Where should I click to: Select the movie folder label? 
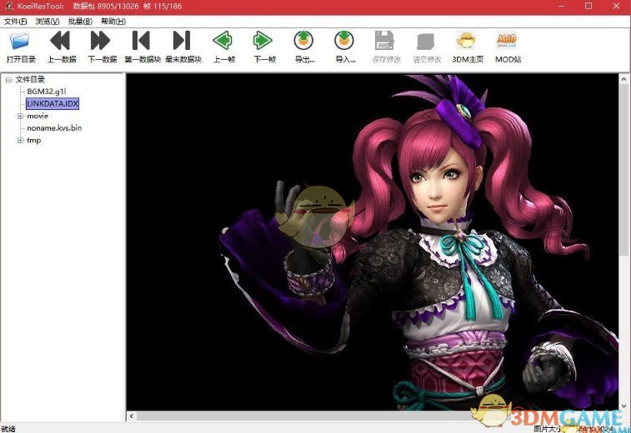tap(38, 116)
